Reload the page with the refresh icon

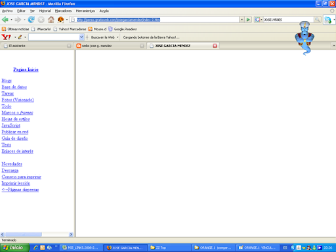tap(31, 20)
